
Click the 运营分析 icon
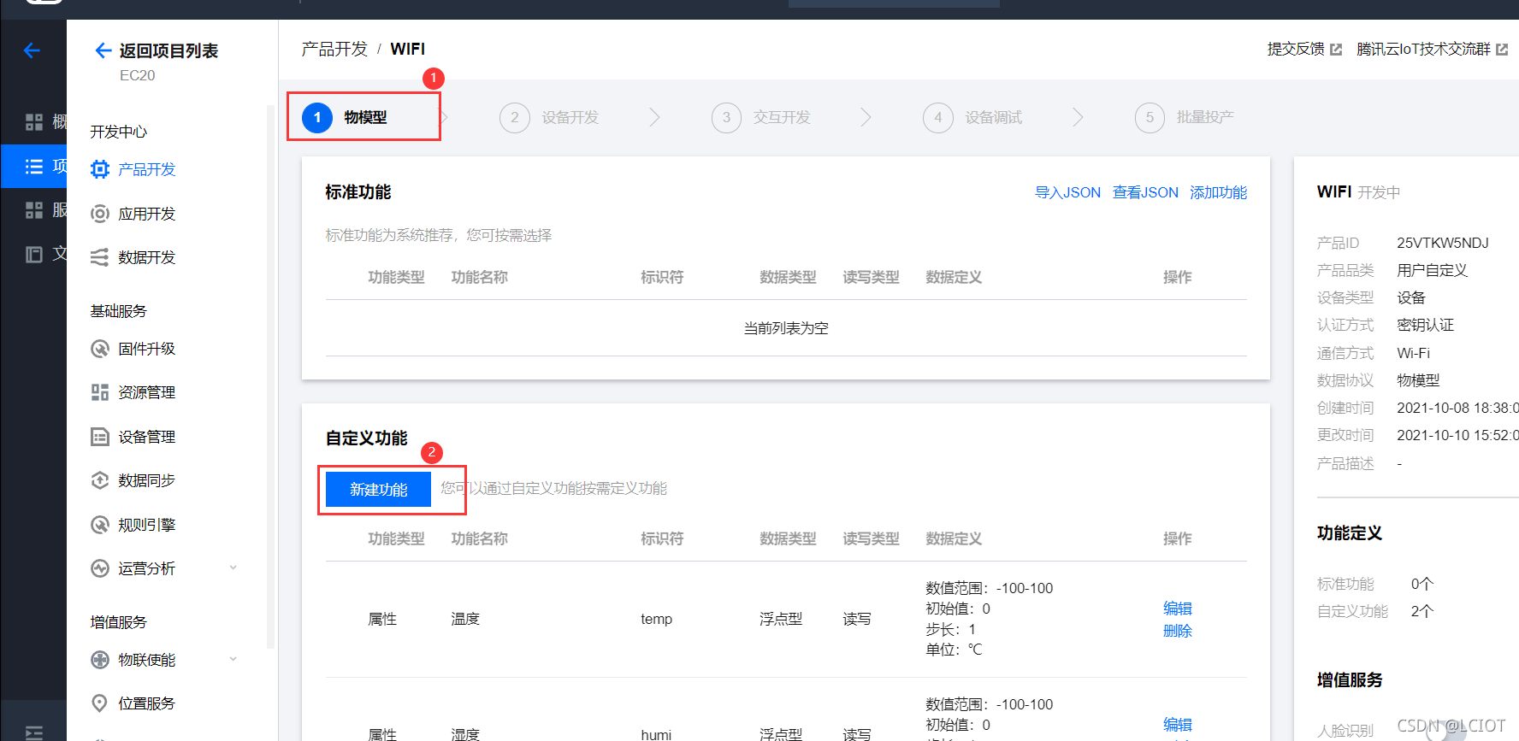point(100,568)
